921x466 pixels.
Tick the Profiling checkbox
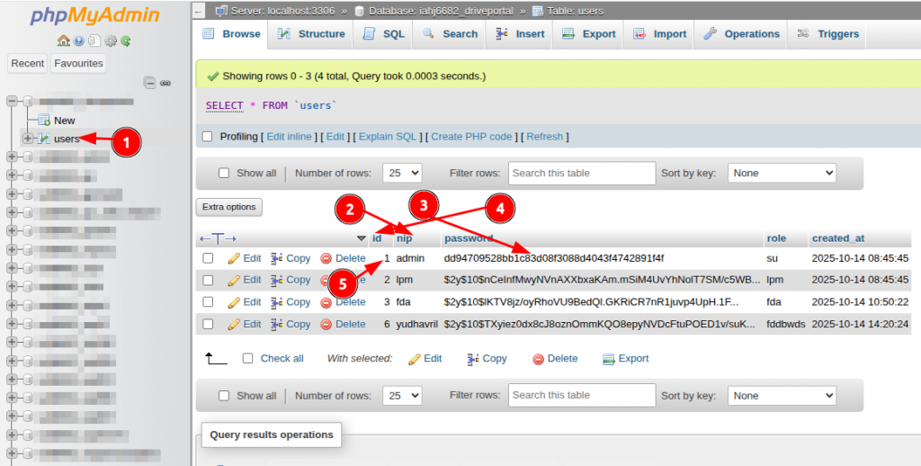pyautogui.click(x=208, y=137)
